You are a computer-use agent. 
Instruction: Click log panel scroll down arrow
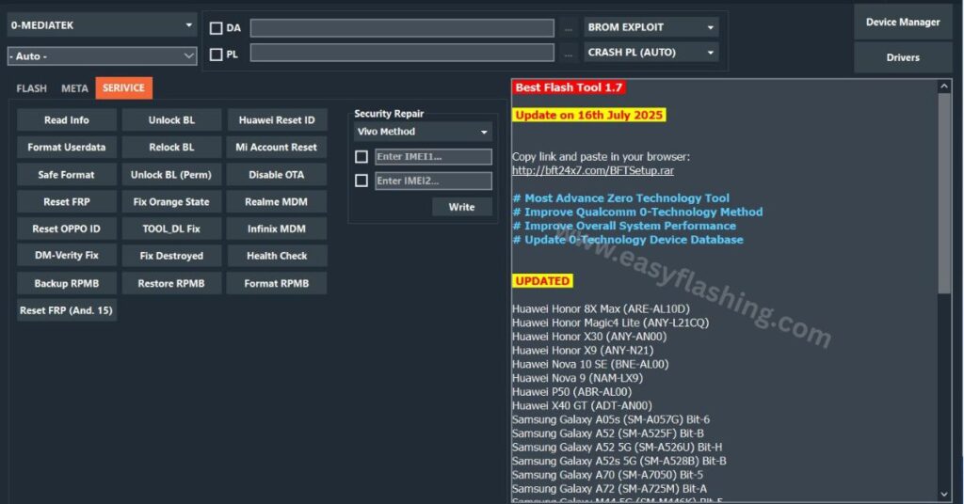pos(944,495)
